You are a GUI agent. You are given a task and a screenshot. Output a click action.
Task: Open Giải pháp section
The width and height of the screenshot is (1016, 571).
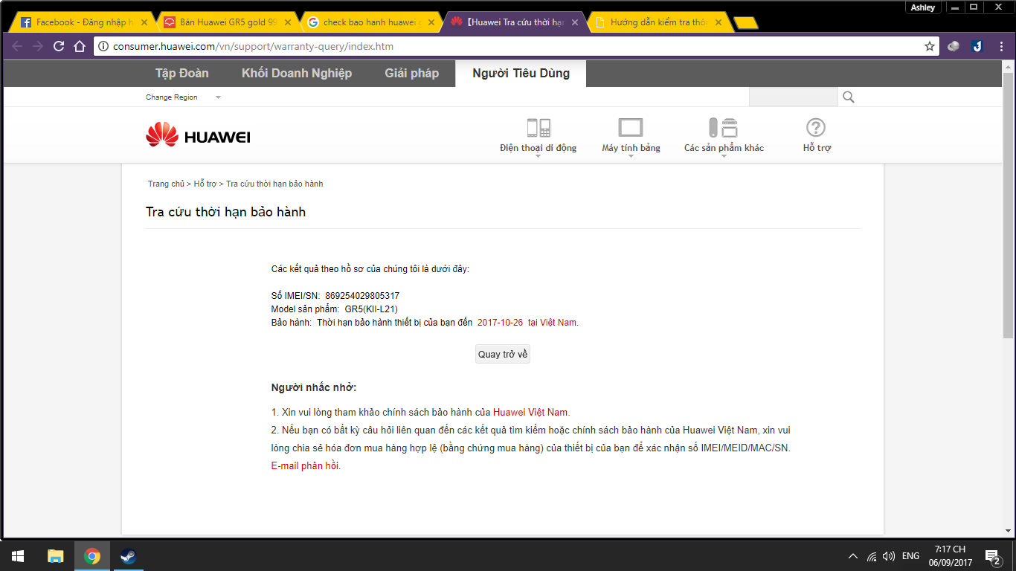(x=411, y=73)
